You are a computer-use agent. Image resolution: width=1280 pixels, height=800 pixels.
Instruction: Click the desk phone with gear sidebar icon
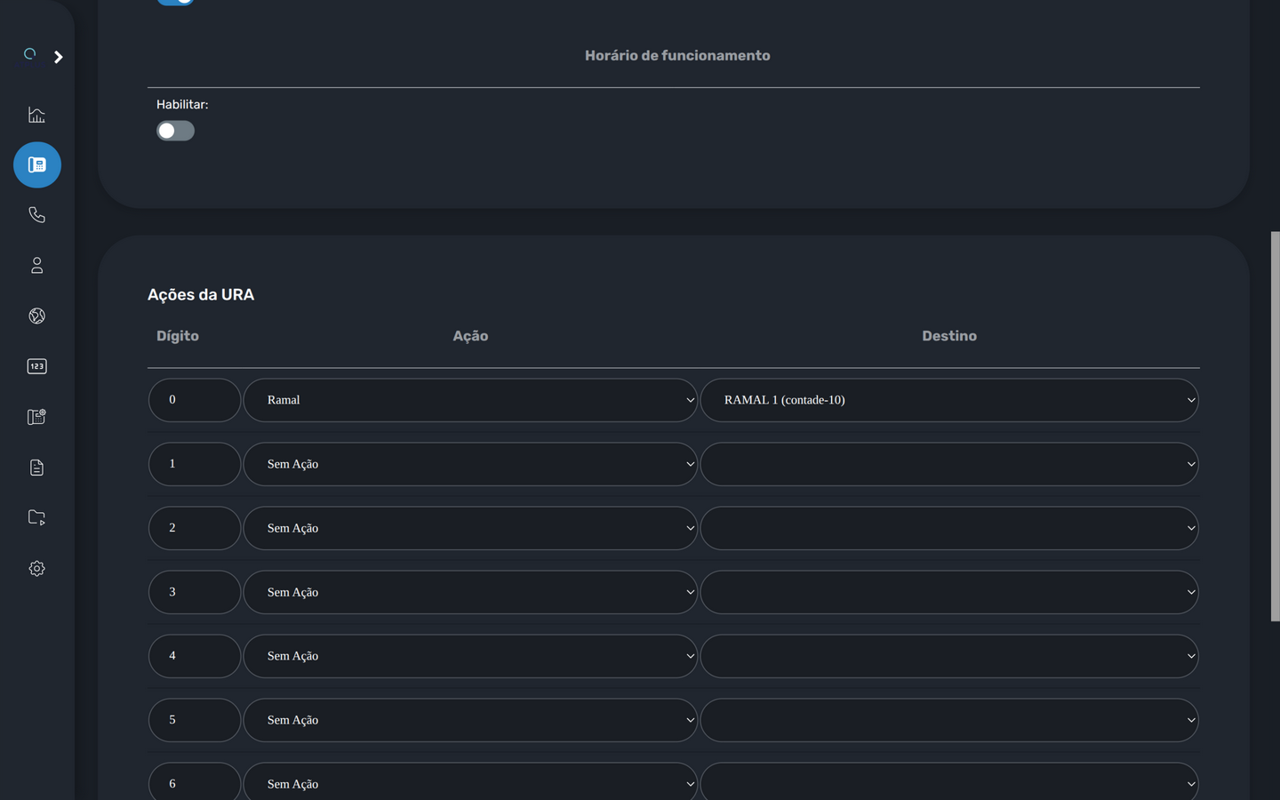pos(36,417)
